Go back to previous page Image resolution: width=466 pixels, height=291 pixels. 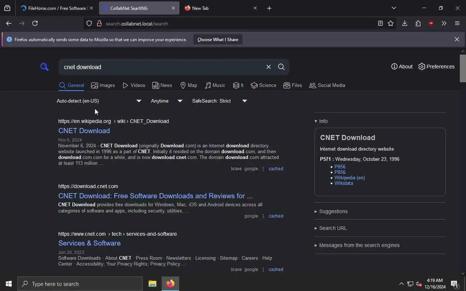(x=9, y=23)
